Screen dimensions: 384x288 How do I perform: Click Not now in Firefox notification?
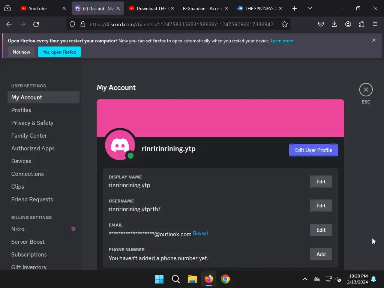(21, 52)
